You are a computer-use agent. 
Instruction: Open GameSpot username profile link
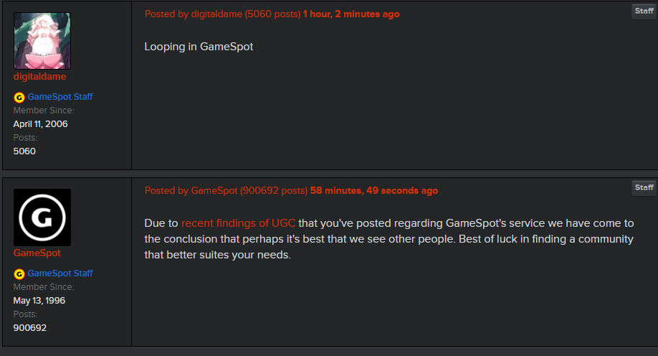[x=37, y=253]
